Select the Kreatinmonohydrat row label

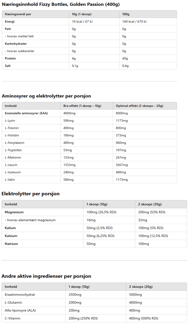[20, 295]
